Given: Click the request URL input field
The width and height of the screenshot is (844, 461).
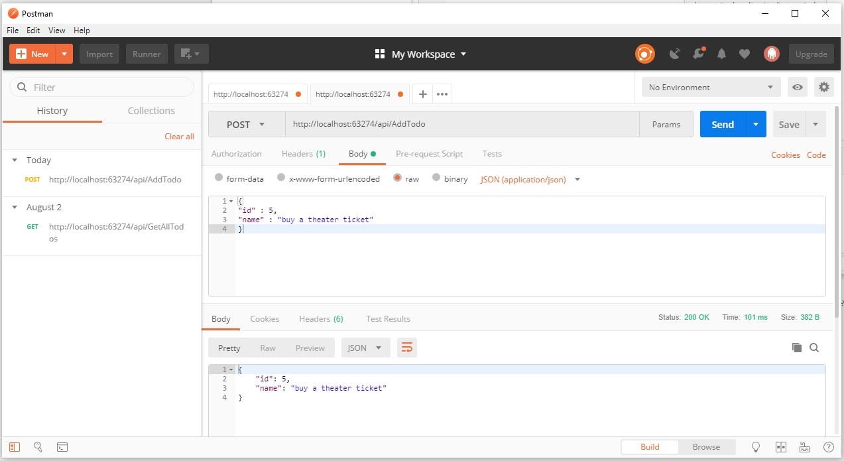Looking at the screenshot, I should coord(461,124).
